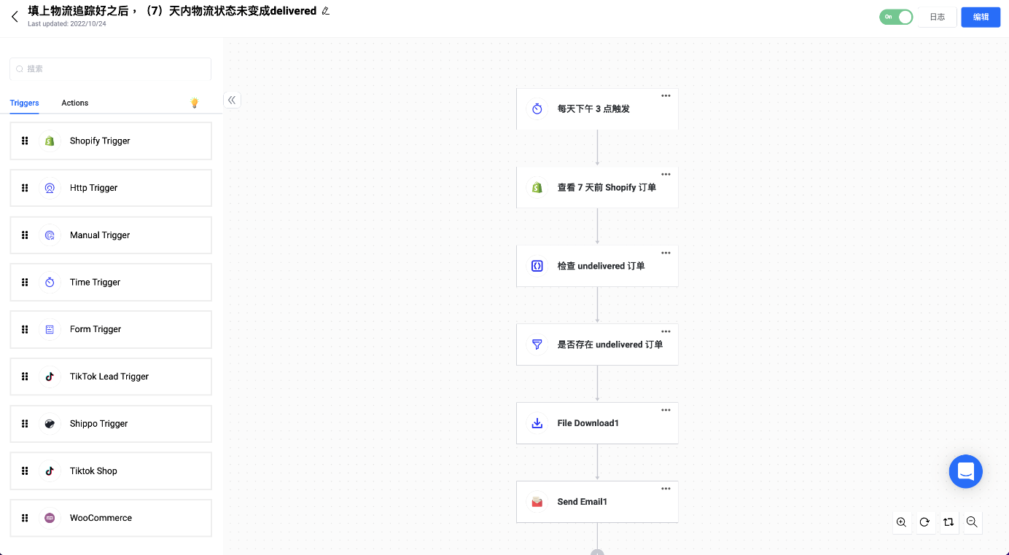This screenshot has height=555, width=1009.
Task: Click the pencil icon to rename workflow
Action: tap(326, 11)
